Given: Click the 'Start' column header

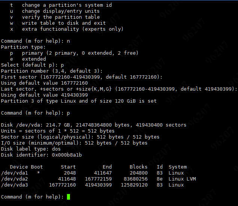Looking at the screenshot, I should (x=68, y=167).
